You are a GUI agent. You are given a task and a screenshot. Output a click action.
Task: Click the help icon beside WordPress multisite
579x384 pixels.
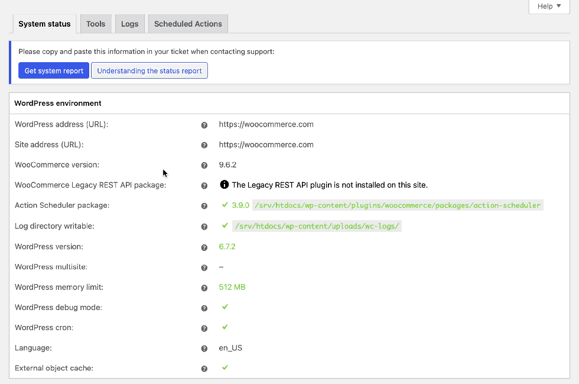(204, 267)
